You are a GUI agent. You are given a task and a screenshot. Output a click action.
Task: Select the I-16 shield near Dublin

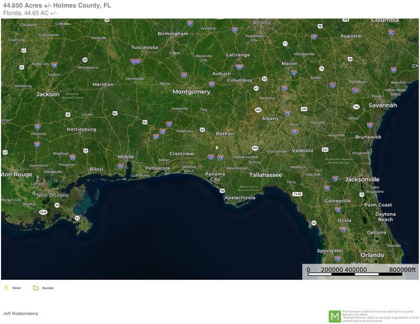click(x=333, y=85)
